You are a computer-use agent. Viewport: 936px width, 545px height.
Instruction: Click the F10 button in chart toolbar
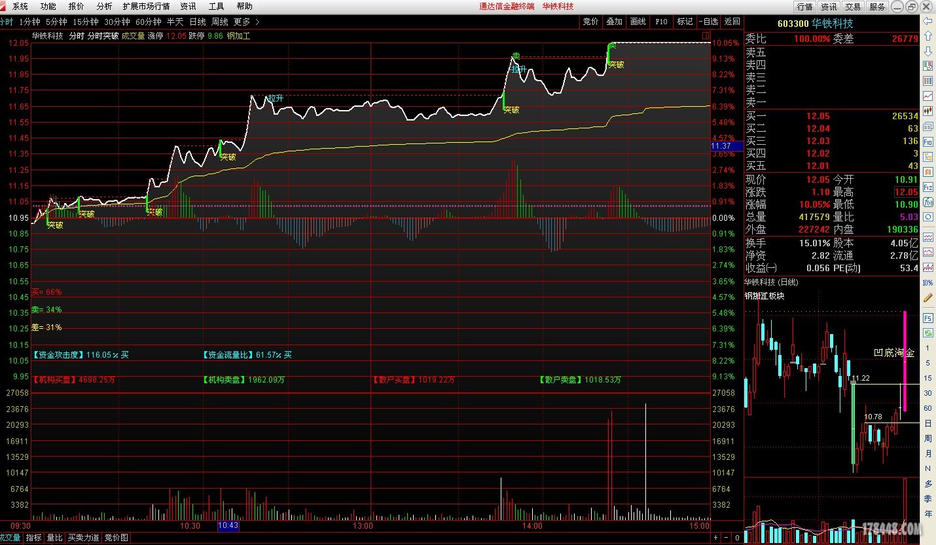(x=661, y=22)
